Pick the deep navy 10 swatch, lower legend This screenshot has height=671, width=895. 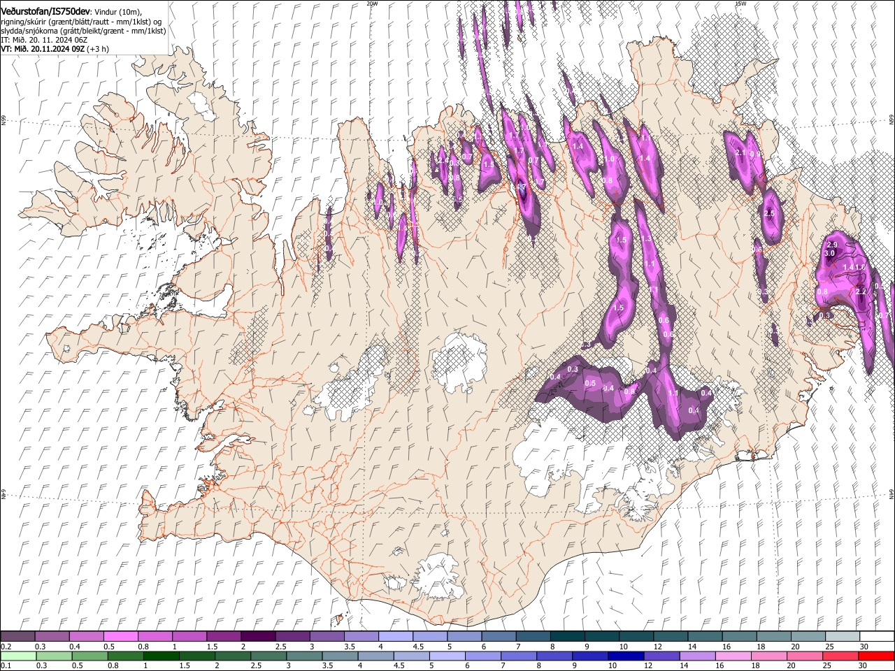(626, 655)
